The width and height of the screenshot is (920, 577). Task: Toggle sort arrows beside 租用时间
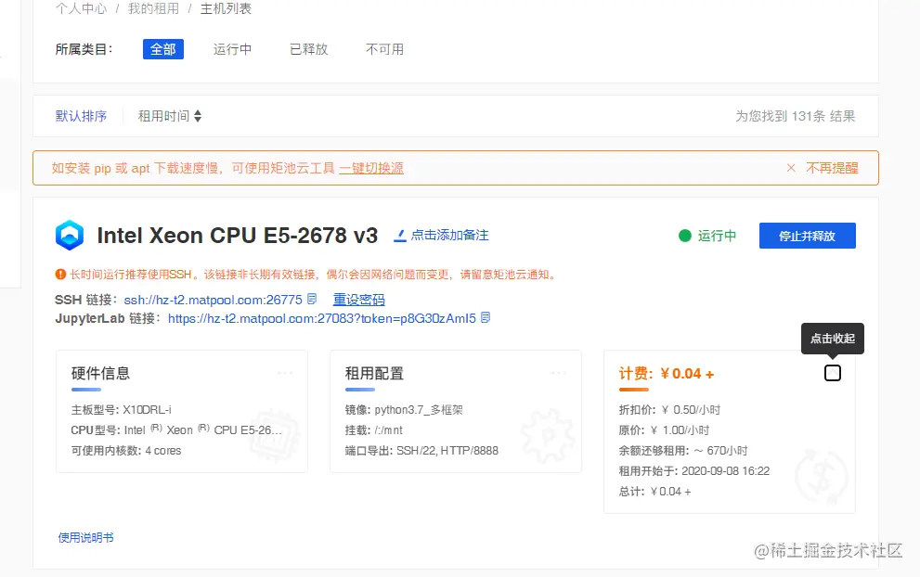(198, 116)
